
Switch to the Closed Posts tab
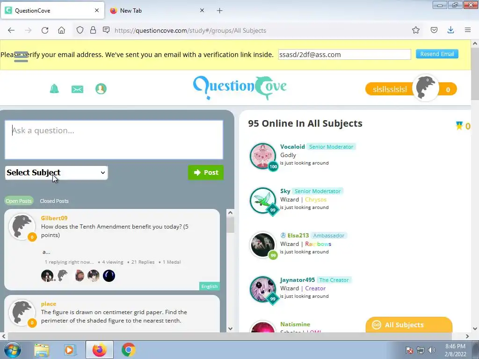click(x=54, y=201)
